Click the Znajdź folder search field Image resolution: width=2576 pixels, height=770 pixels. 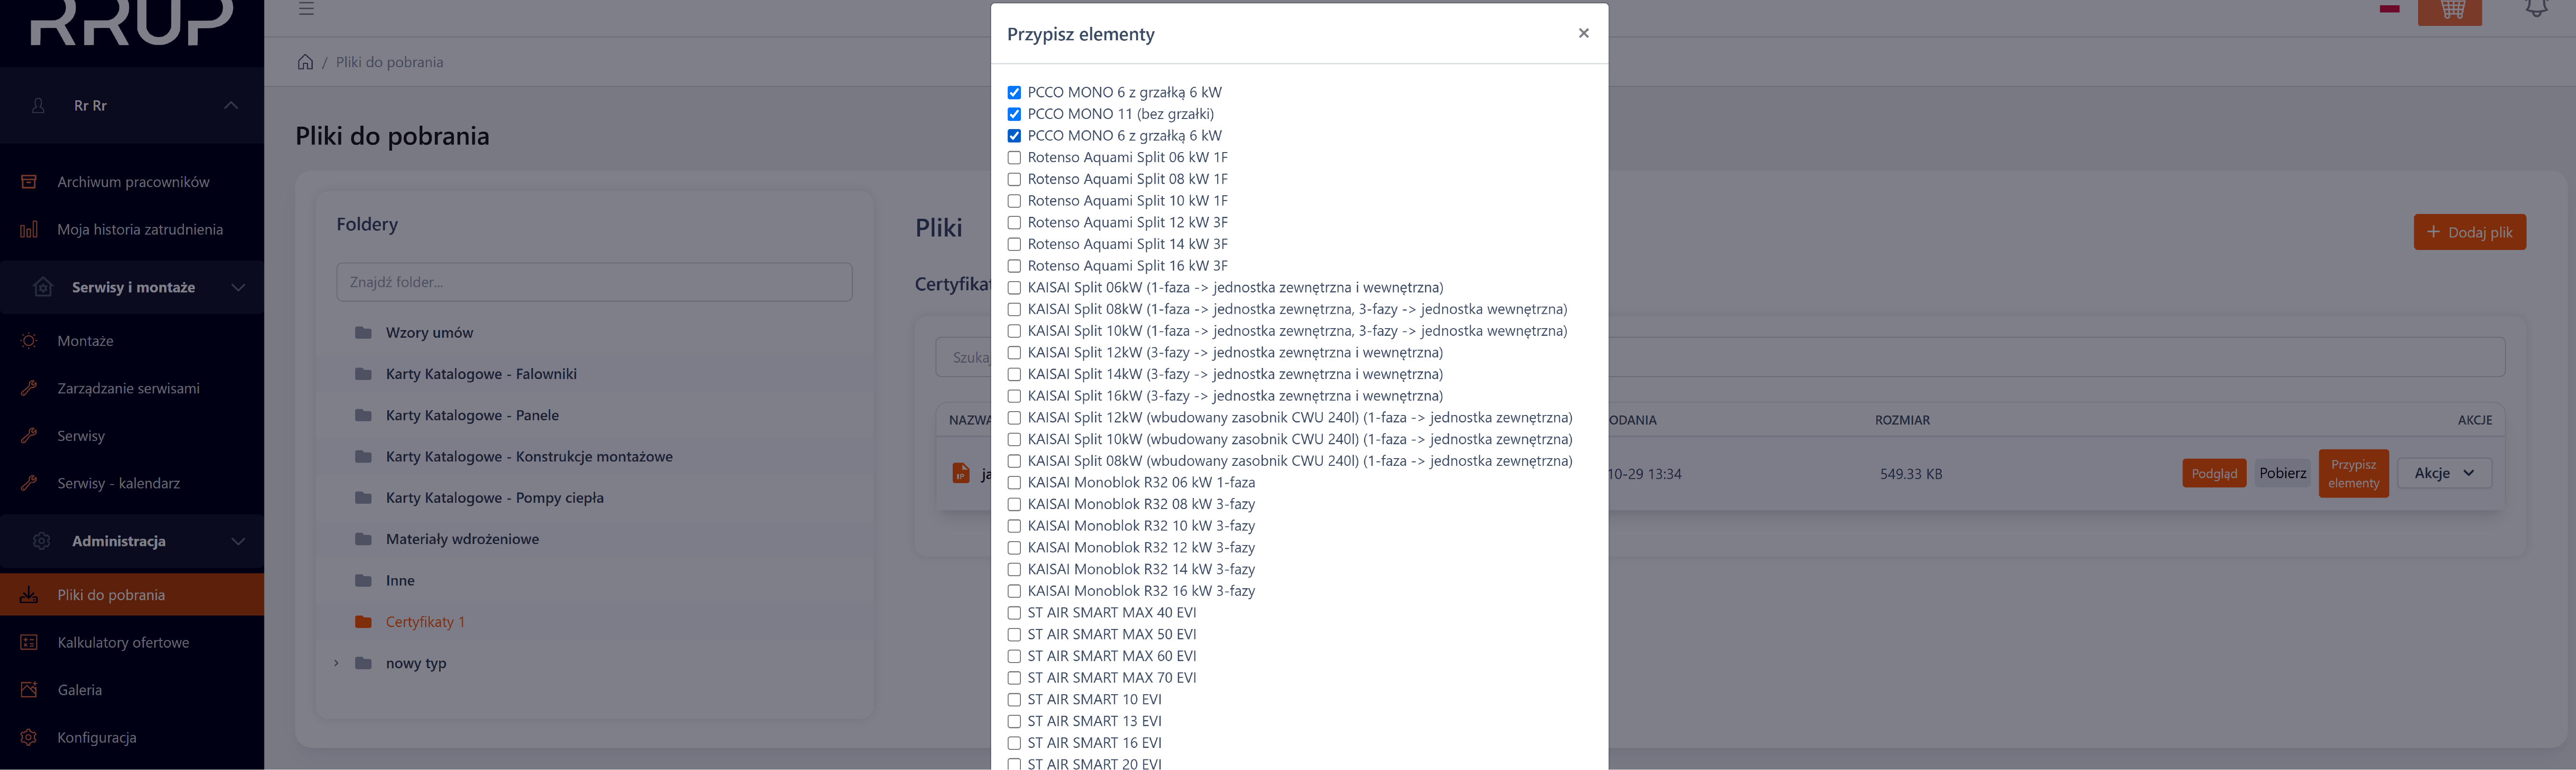[594, 282]
